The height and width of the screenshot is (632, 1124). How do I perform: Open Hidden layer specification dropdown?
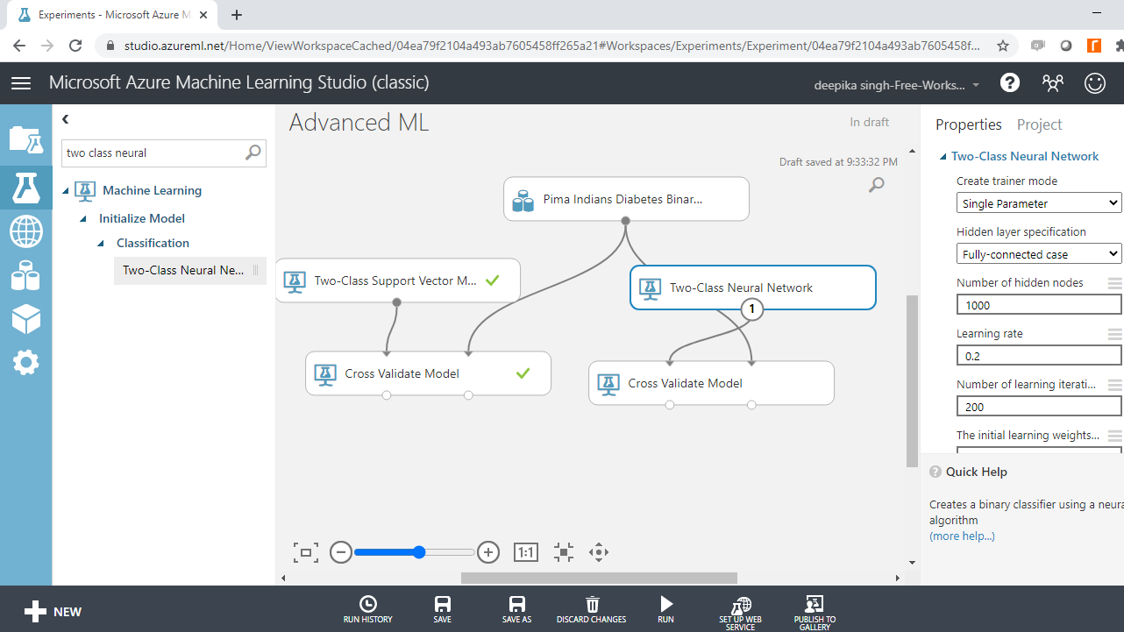click(1039, 254)
